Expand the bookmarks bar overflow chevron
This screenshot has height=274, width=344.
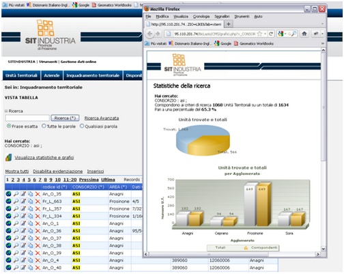(x=322, y=44)
